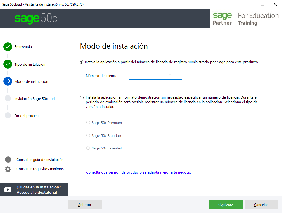Select install with license number radio option

point(82,62)
